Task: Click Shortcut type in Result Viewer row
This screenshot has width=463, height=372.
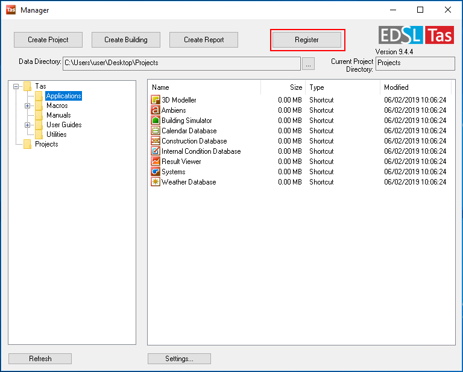Action: point(321,162)
